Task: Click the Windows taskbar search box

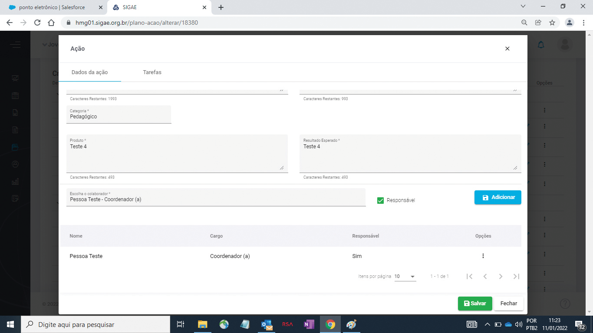Action: (x=96, y=324)
